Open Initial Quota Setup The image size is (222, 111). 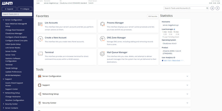click(13, 44)
